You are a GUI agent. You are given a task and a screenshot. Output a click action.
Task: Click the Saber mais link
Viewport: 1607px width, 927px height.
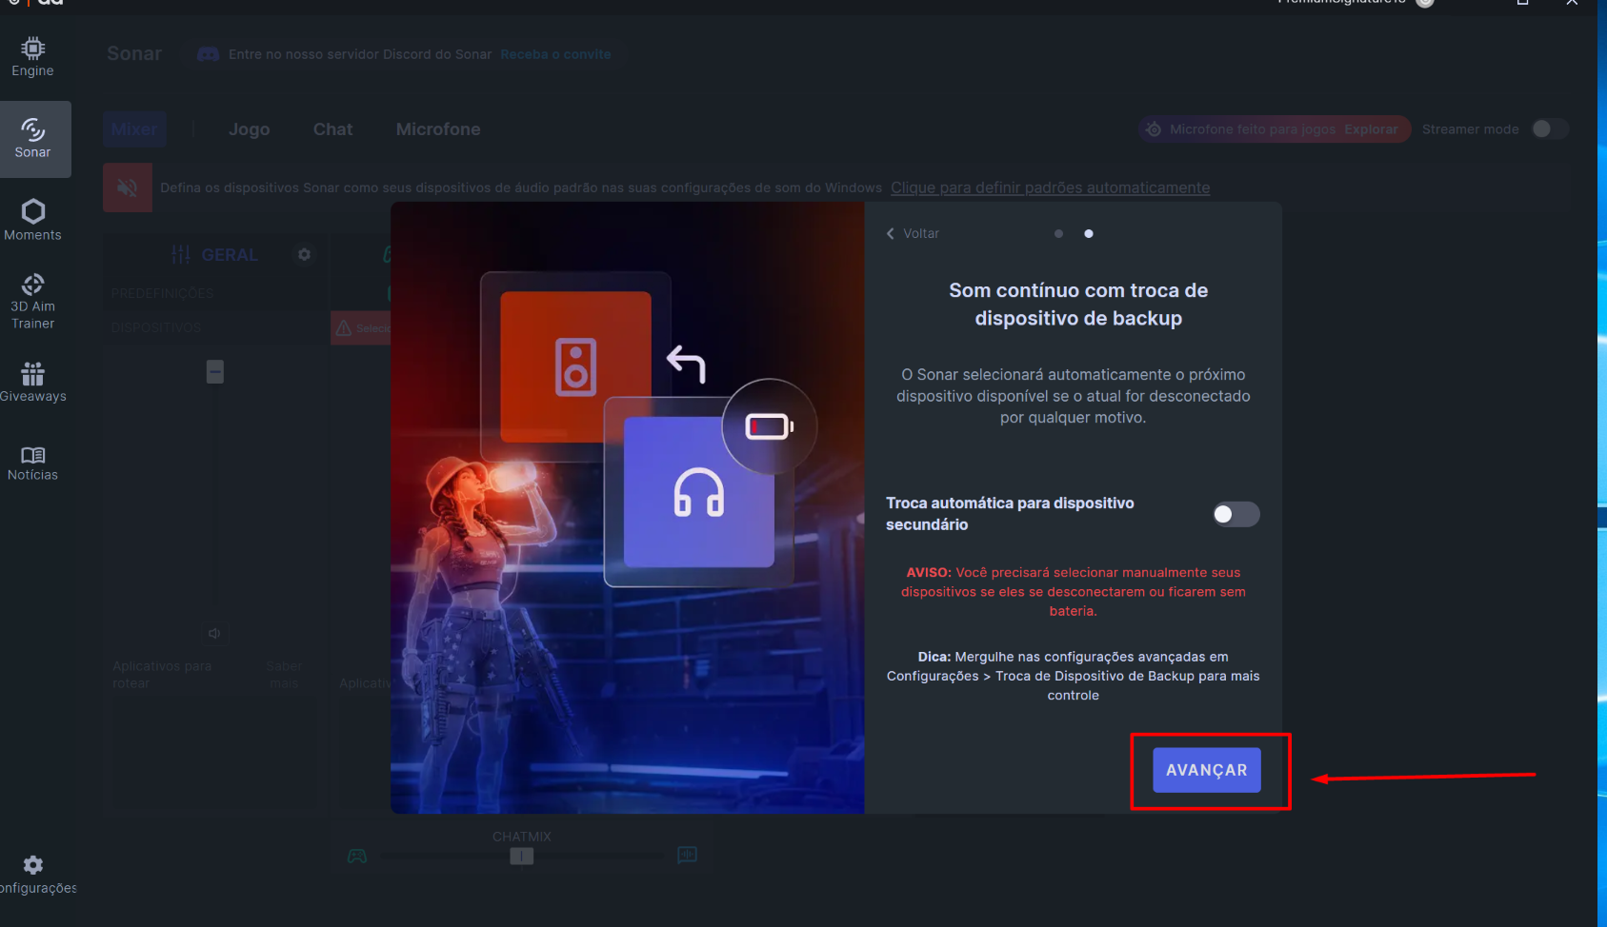click(284, 675)
